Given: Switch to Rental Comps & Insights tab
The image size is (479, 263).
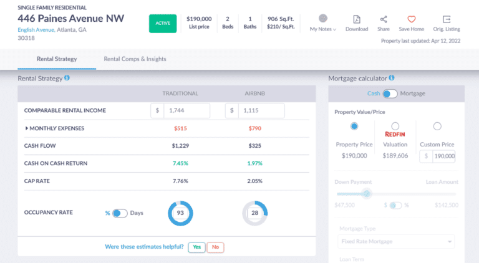Looking at the screenshot, I should tap(135, 59).
